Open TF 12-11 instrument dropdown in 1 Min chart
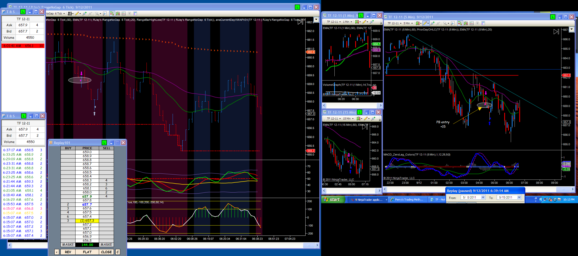The image size is (578, 256). [x=340, y=22]
